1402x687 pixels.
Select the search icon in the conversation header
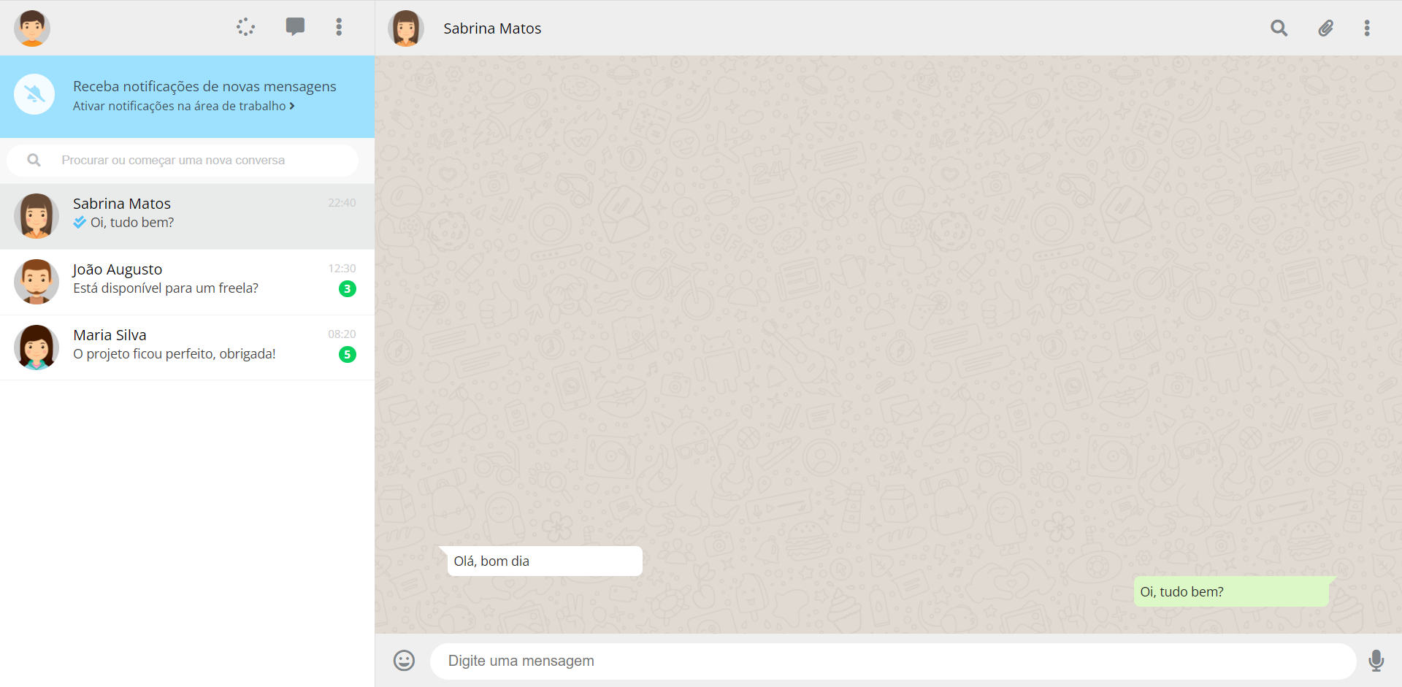(x=1279, y=28)
